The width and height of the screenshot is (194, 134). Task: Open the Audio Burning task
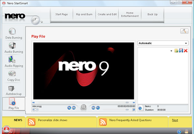14,47
